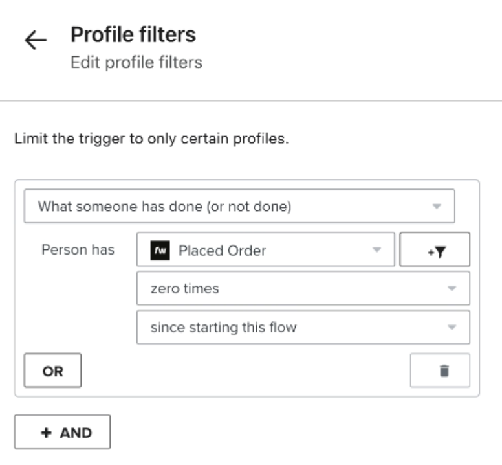
Task: Open the since starting this flow arrow
Action: (x=452, y=327)
